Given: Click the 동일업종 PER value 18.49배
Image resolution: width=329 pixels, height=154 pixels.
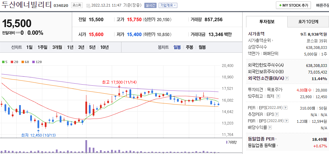Looking at the screenshot, I should [320, 139].
